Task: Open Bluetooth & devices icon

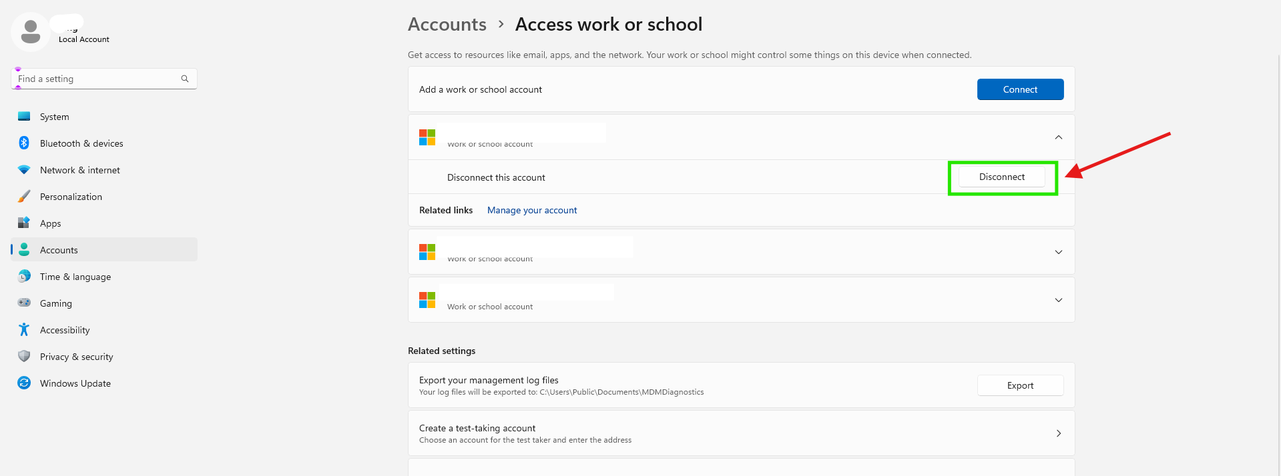Action: pyautogui.click(x=24, y=143)
